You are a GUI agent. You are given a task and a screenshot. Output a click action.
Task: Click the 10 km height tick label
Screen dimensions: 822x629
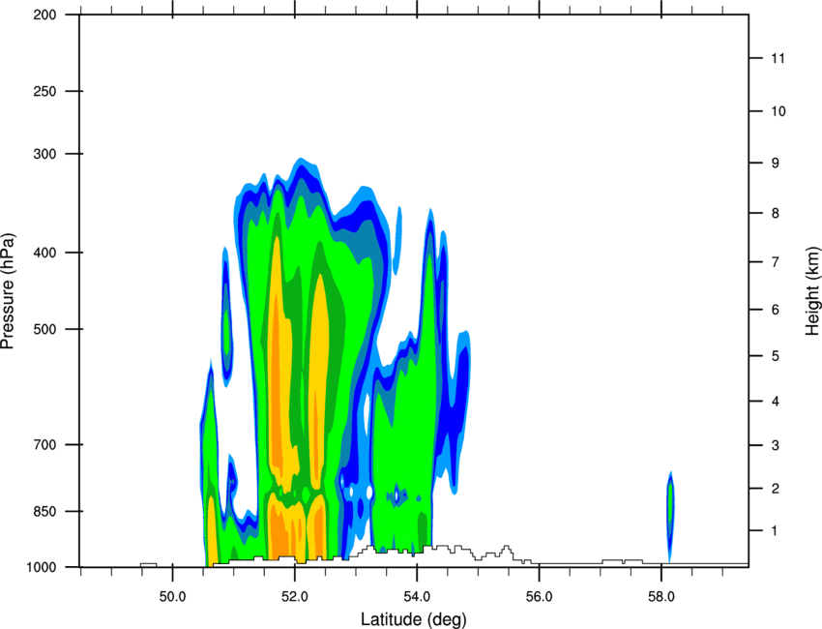coord(778,111)
